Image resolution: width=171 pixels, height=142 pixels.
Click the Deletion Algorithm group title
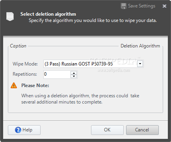[x=140, y=46]
